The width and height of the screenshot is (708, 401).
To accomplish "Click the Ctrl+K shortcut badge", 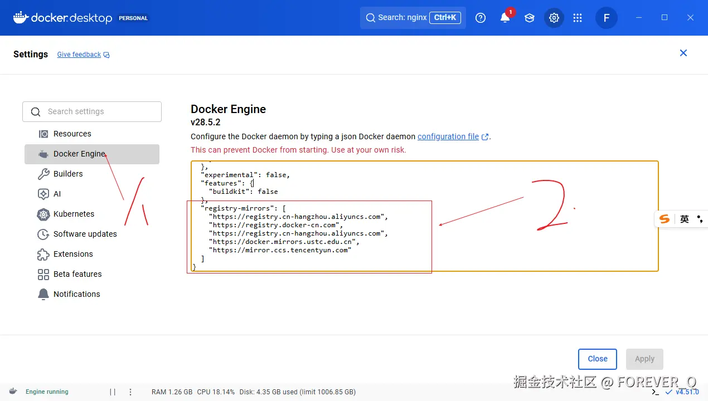I will [x=445, y=17].
